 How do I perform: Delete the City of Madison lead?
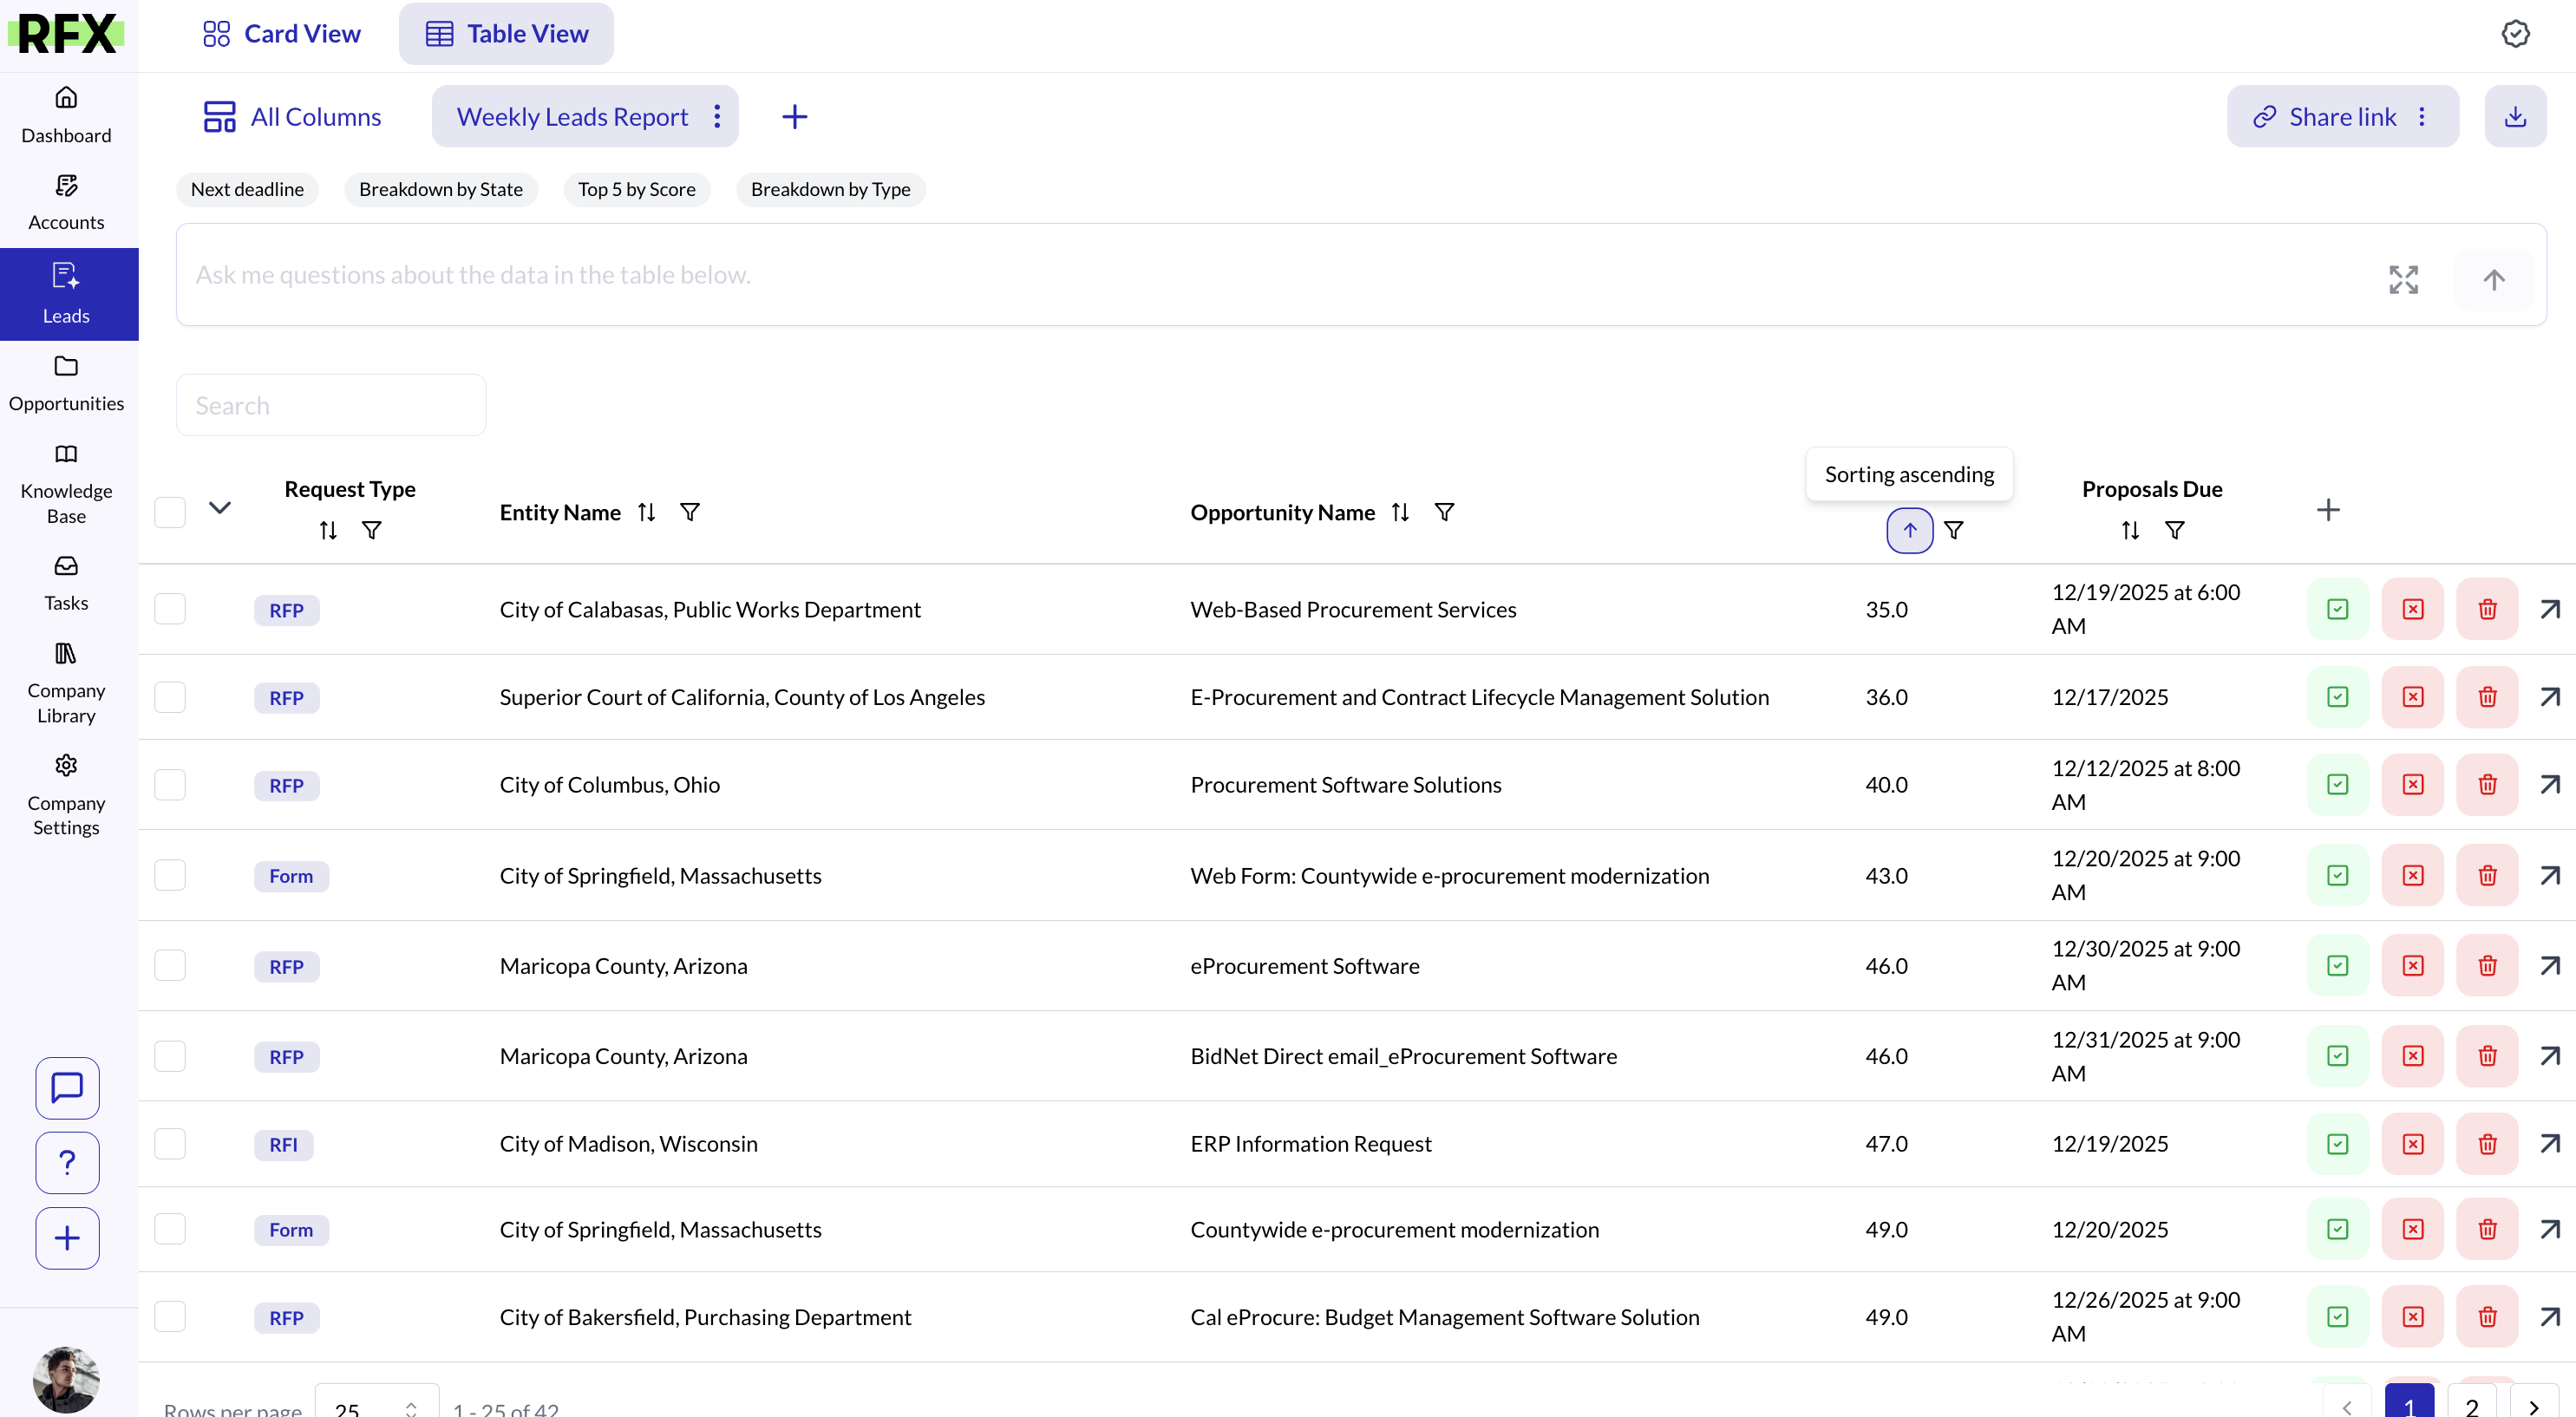2487,1143
